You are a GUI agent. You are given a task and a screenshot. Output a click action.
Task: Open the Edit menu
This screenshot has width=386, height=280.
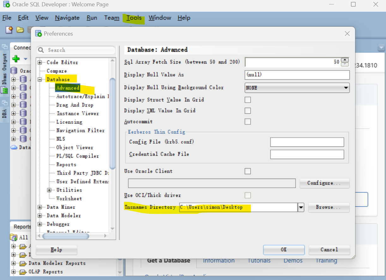click(x=23, y=18)
